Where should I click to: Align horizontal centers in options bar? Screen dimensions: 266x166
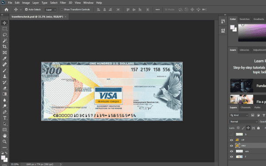click(105, 10)
